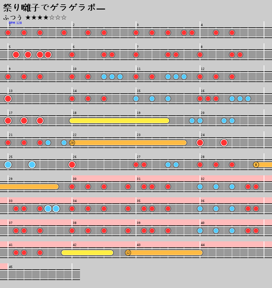Click the first big blue note in measure 25

pyautogui.click(x=8, y=165)
